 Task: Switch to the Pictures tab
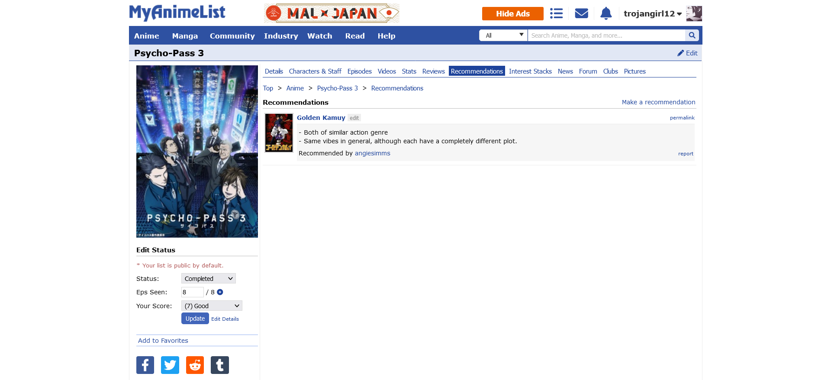coord(635,71)
